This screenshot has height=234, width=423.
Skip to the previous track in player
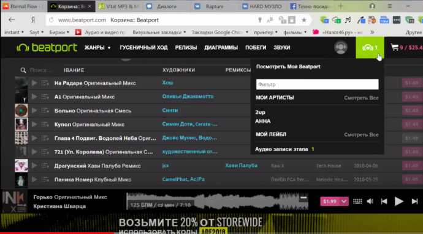point(384,202)
